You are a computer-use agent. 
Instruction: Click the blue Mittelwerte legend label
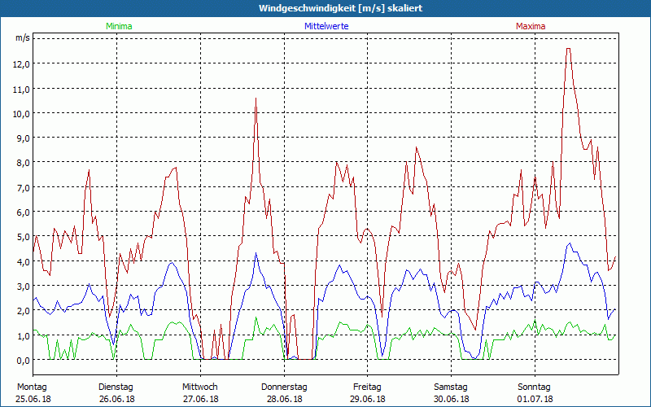point(326,26)
